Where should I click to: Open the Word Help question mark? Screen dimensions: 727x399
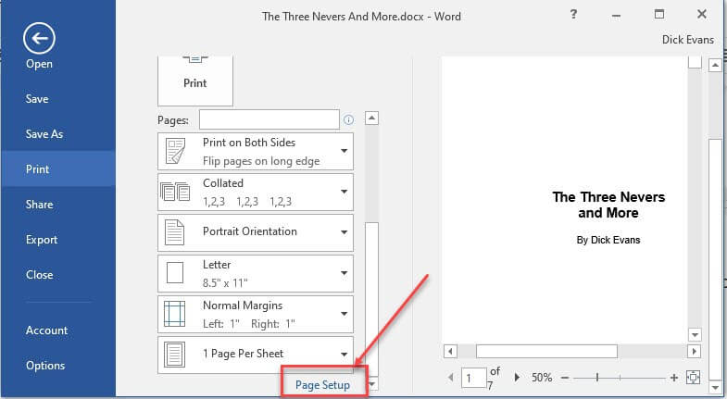tap(573, 15)
